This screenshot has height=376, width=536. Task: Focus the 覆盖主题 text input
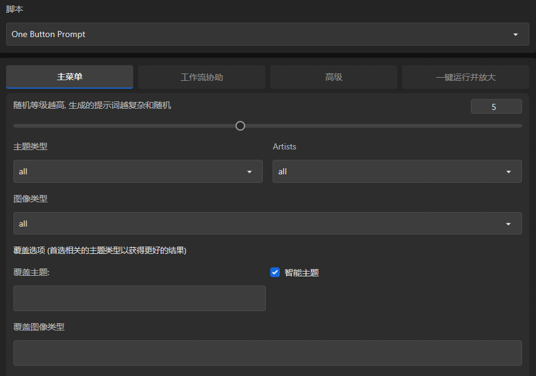click(139, 298)
